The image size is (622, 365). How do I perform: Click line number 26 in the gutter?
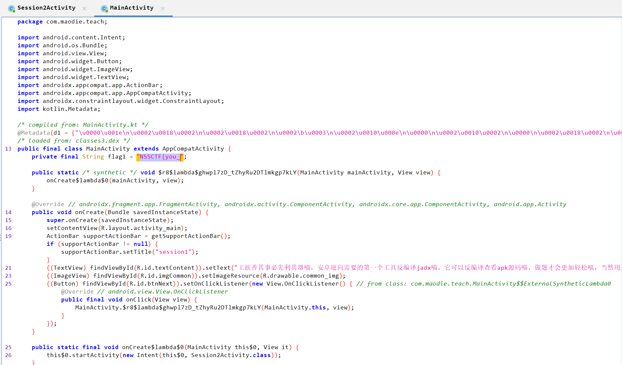click(x=8, y=355)
